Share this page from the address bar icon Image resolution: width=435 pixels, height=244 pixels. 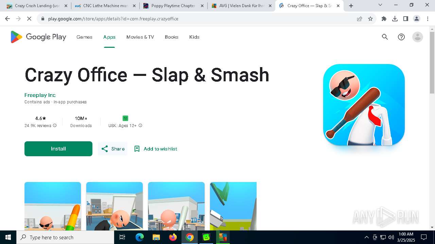tap(360, 19)
